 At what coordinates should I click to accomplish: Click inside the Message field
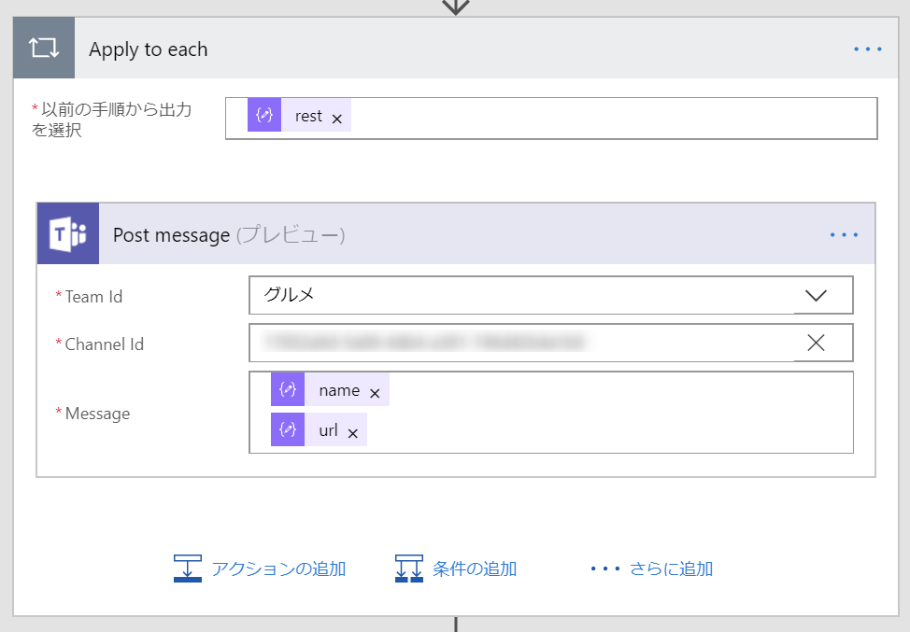[x=551, y=413]
